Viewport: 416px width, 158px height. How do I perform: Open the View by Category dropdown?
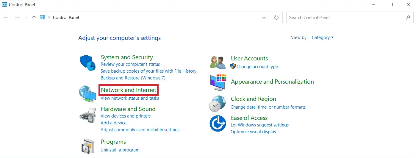pos(323,37)
